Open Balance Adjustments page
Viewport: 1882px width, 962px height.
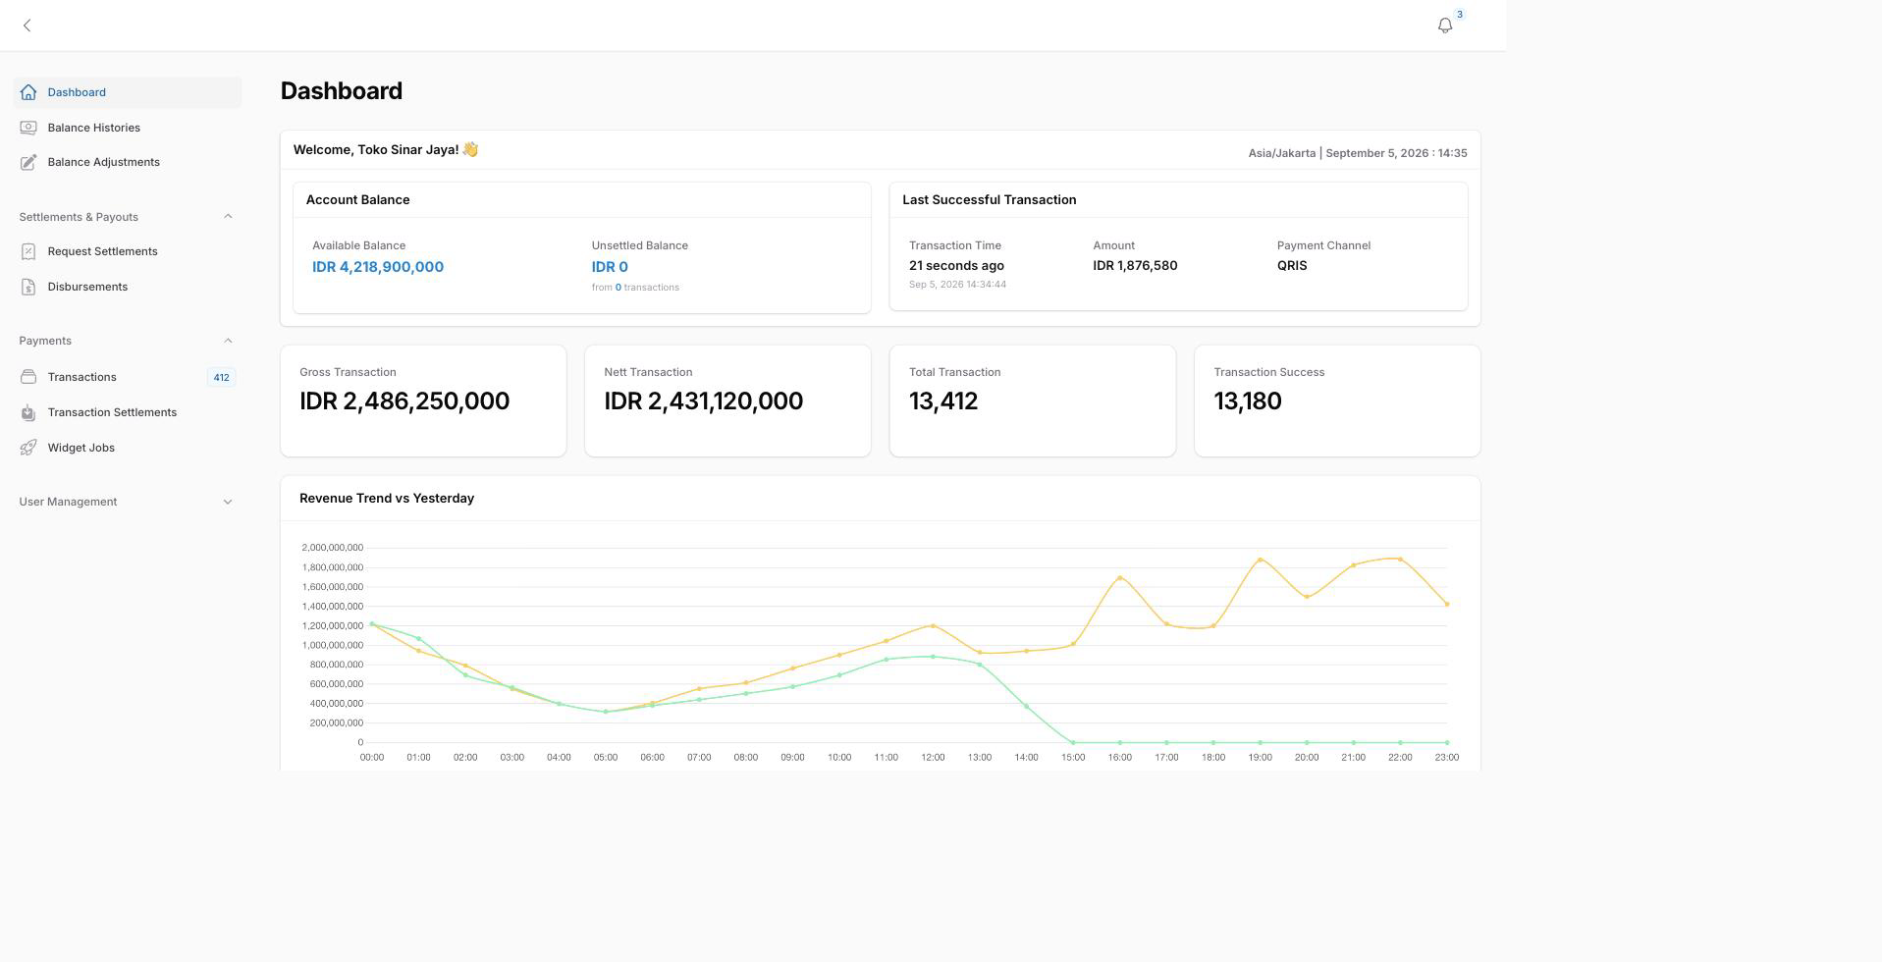128,162
